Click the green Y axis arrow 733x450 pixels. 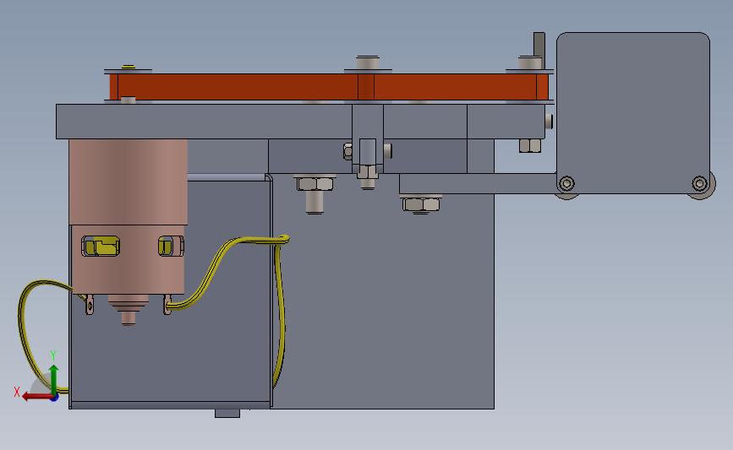pos(54,379)
